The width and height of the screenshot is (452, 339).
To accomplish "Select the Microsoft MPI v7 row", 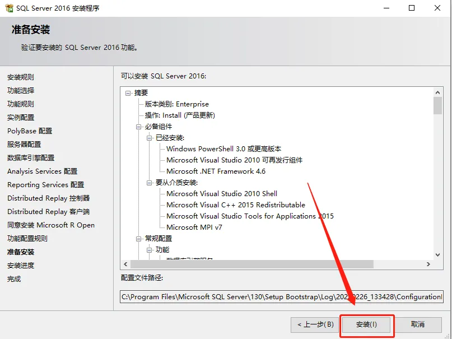I will point(194,227).
